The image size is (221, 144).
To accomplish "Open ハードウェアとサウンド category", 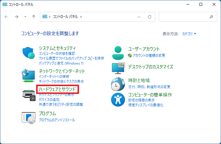I will [57, 89].
